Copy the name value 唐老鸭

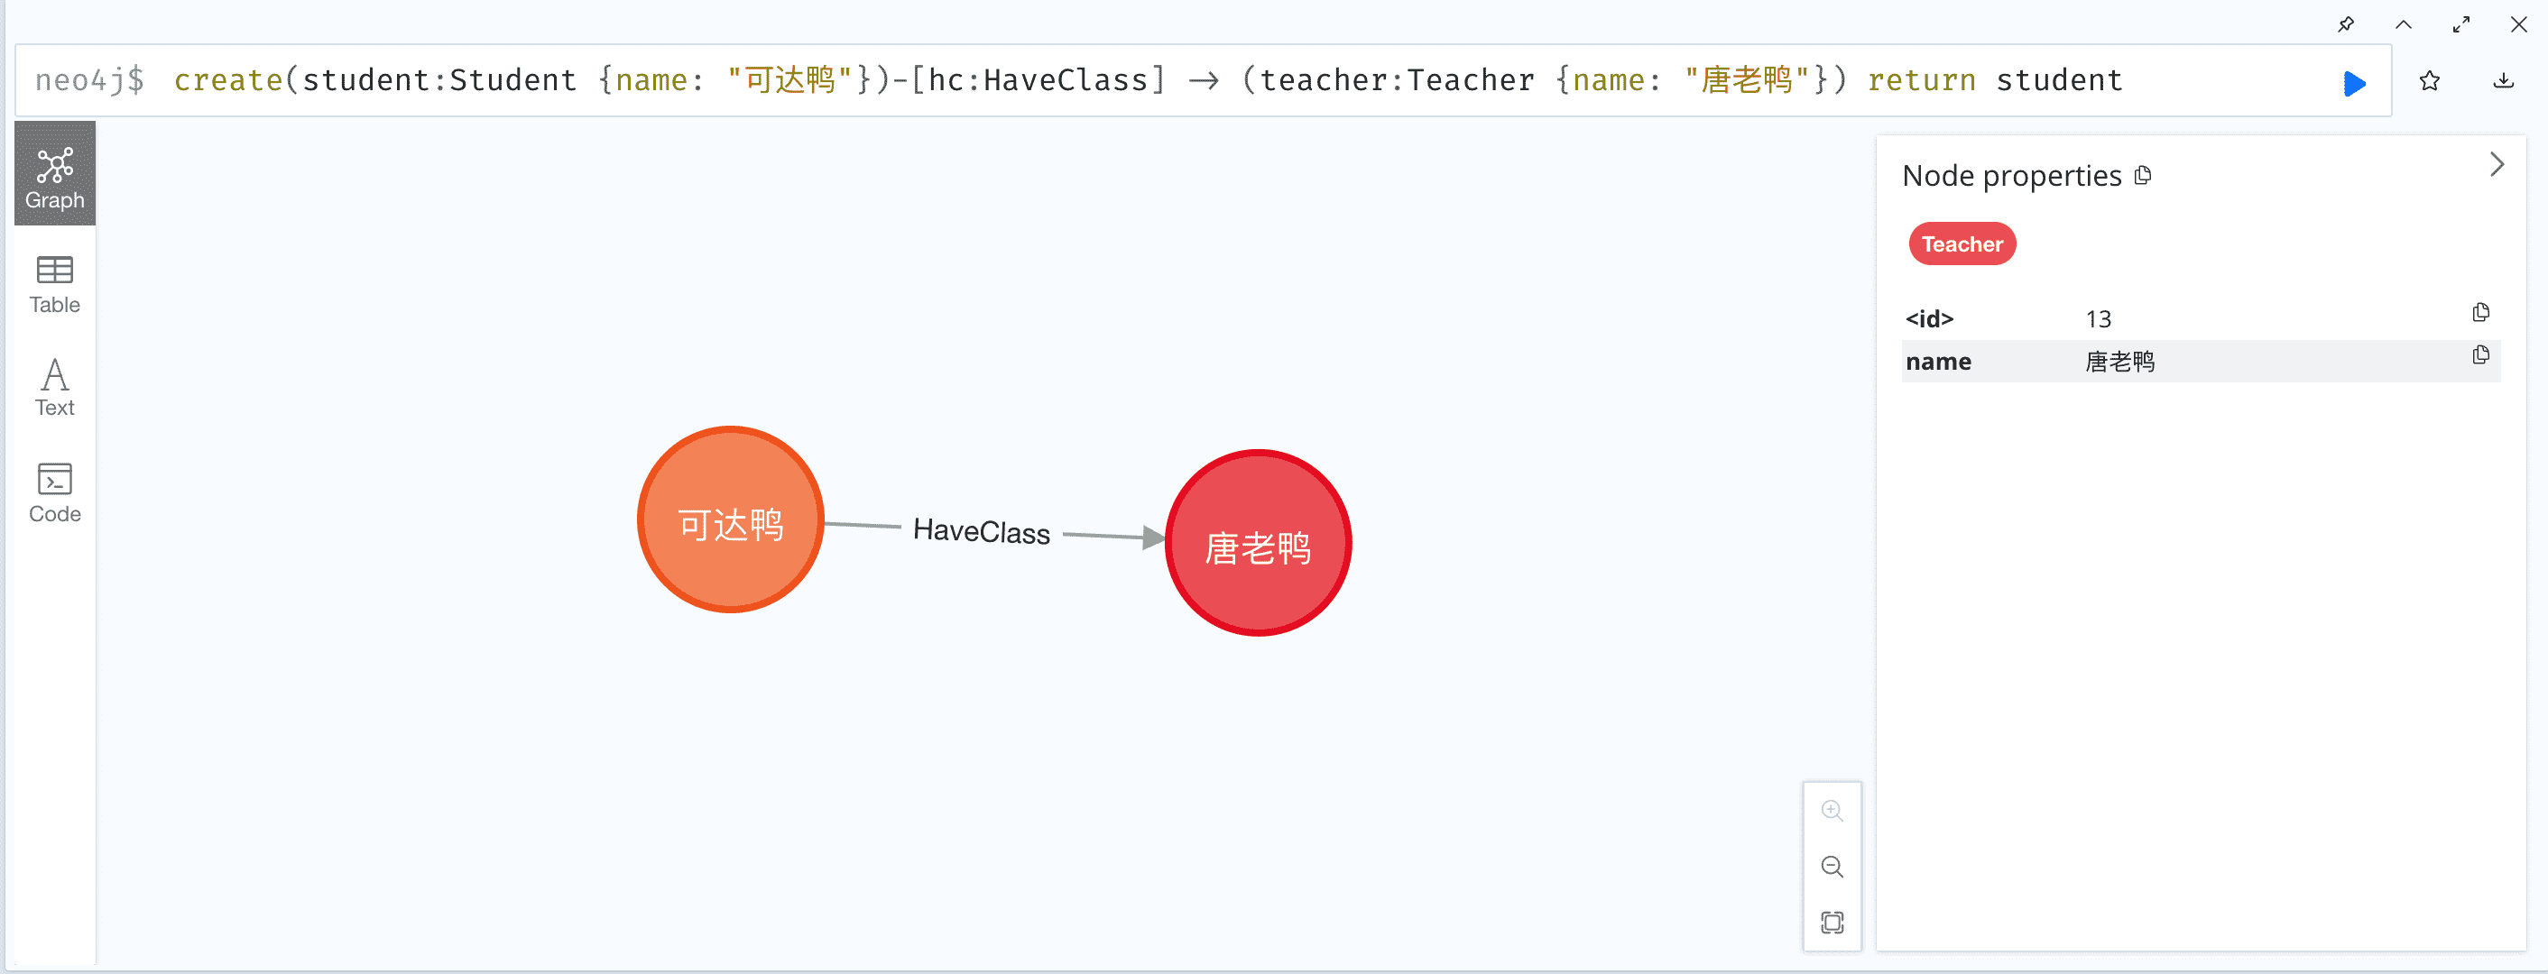2479,356
